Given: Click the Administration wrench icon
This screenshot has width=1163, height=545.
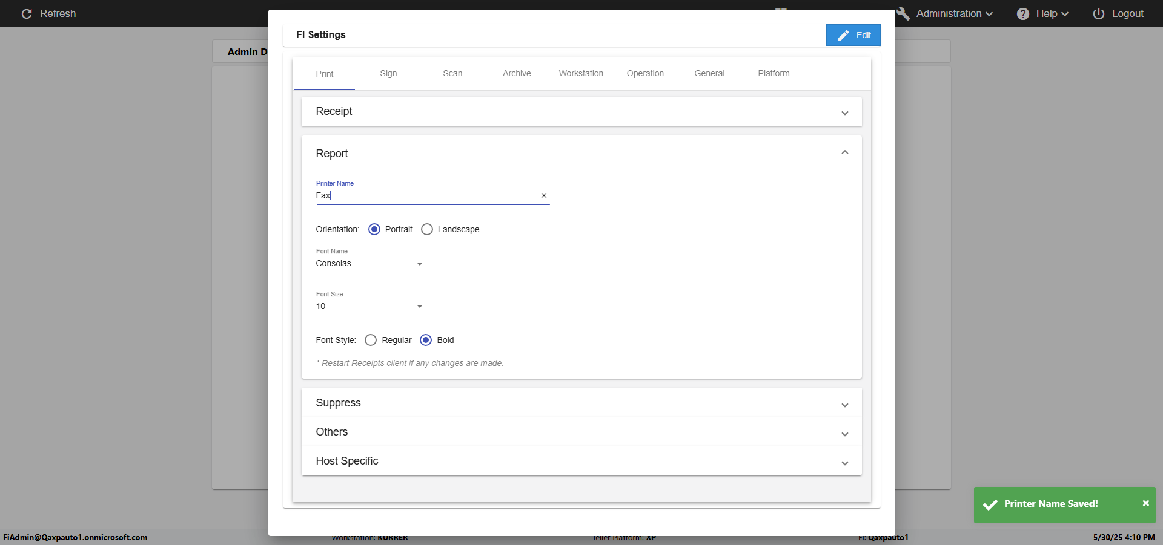Looking at the screenshot, I should tap(903, 13).
